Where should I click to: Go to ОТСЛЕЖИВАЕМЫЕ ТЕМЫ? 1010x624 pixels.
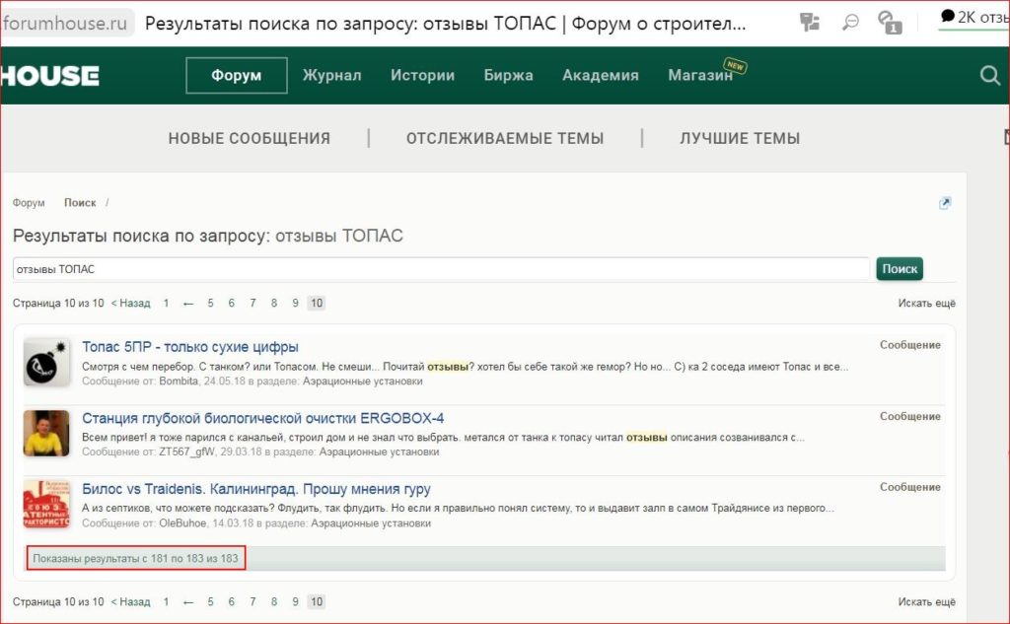pyautogui.click(x=505, y=138)
